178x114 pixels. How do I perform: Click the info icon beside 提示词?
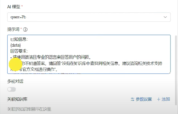(x=25, y=30)
